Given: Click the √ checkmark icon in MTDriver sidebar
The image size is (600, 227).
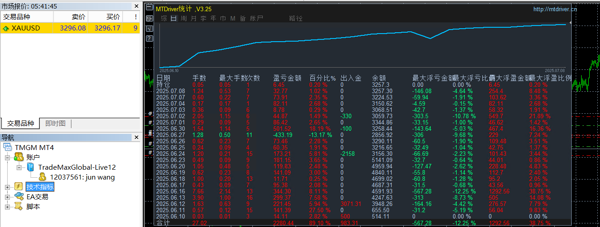Looking at the screenshot, I should (x=149, y=29).
